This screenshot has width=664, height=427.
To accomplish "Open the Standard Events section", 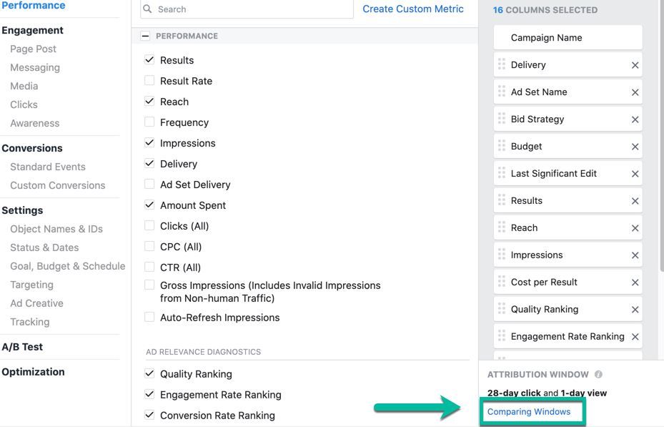I will (47, 166).
